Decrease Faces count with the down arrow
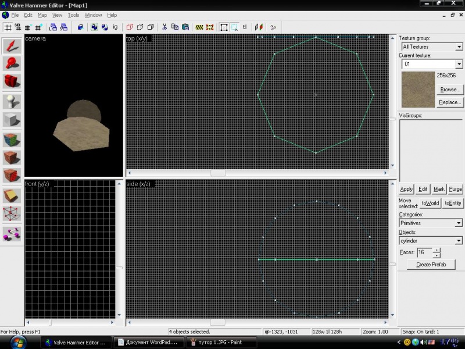 click(x=437, y=255)
